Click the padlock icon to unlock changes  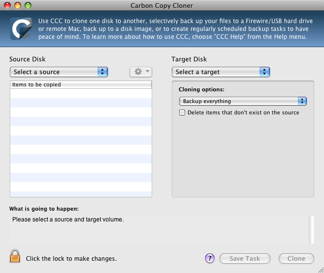pos(15,257)
